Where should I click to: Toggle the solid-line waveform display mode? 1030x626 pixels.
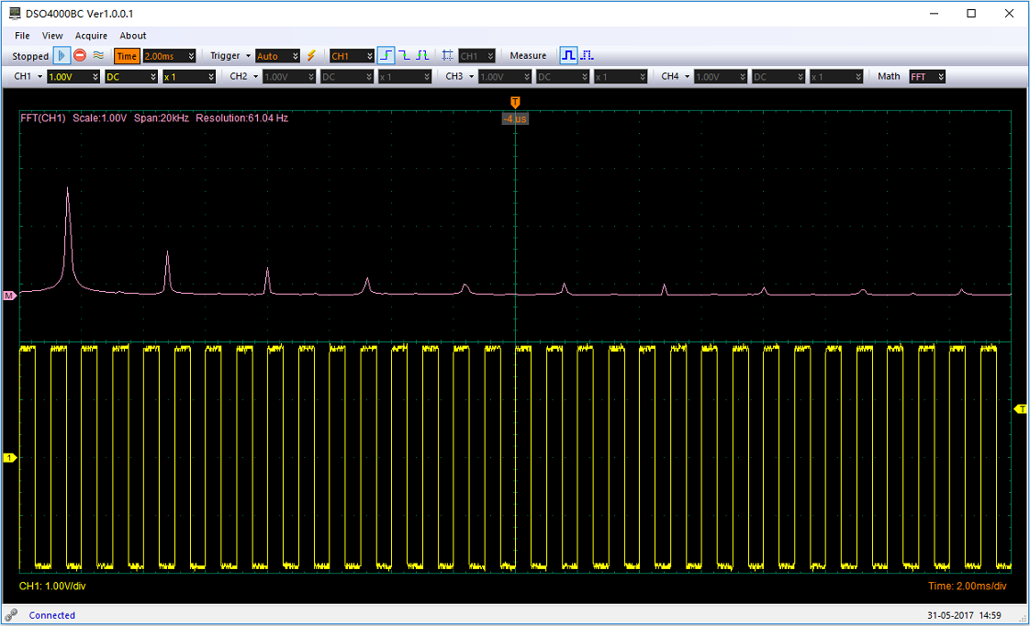(568, 56)
